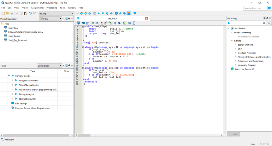Select led_flip.sdc in the Files list
The width and height of the screenshot is (272, 146).
[x=14, y=36]
